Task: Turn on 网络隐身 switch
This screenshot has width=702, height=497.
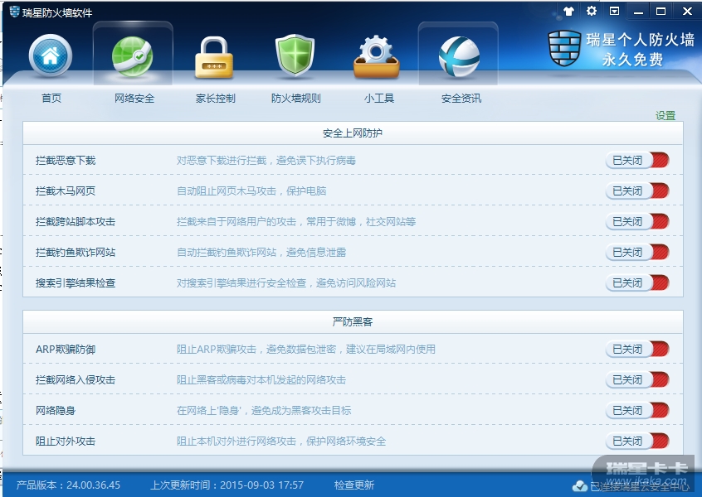Action: 637,410
